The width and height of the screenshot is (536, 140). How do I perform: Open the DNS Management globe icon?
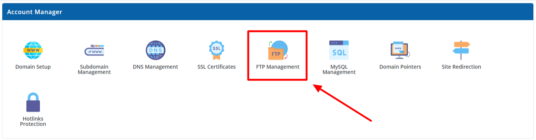point(156,50)
